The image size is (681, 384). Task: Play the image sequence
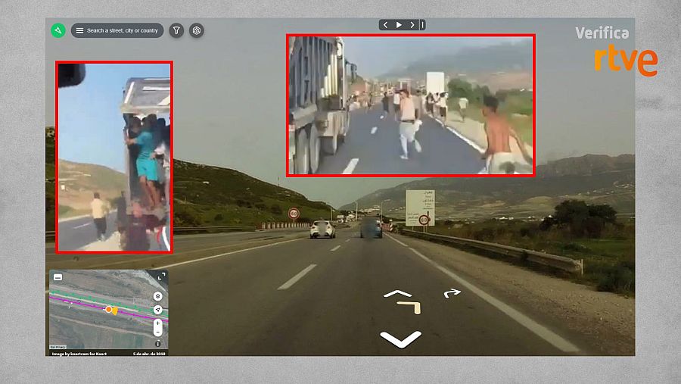tap(399, 25)
